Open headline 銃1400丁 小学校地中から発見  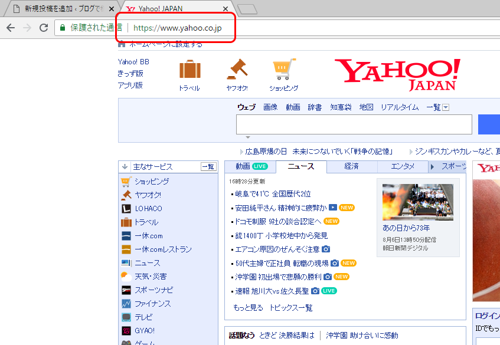281,236
